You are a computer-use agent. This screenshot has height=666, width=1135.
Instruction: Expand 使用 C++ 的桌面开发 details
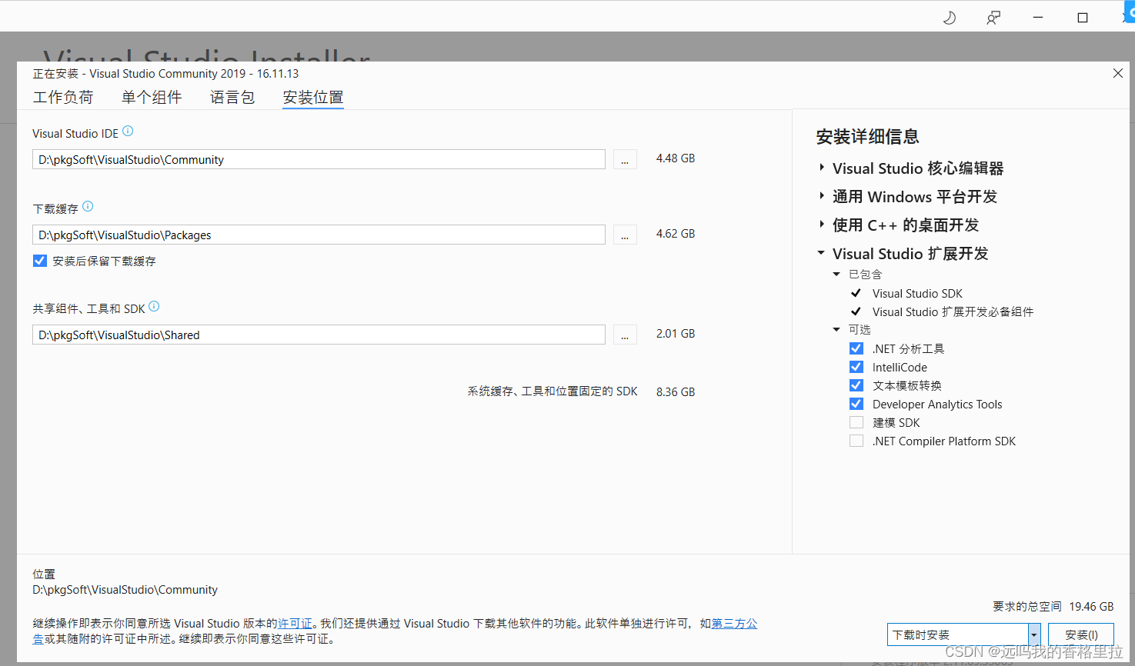coord(822,225)
